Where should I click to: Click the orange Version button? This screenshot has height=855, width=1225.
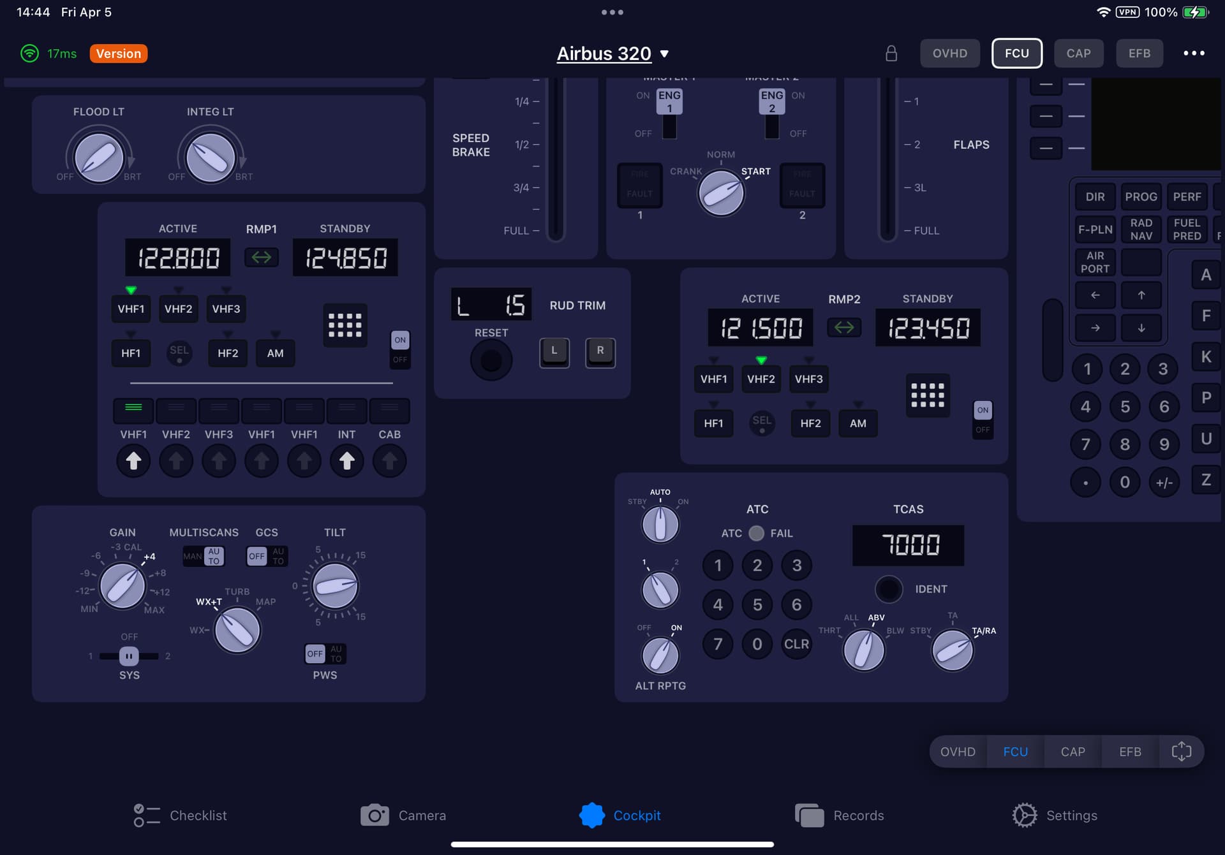point(119,54)
